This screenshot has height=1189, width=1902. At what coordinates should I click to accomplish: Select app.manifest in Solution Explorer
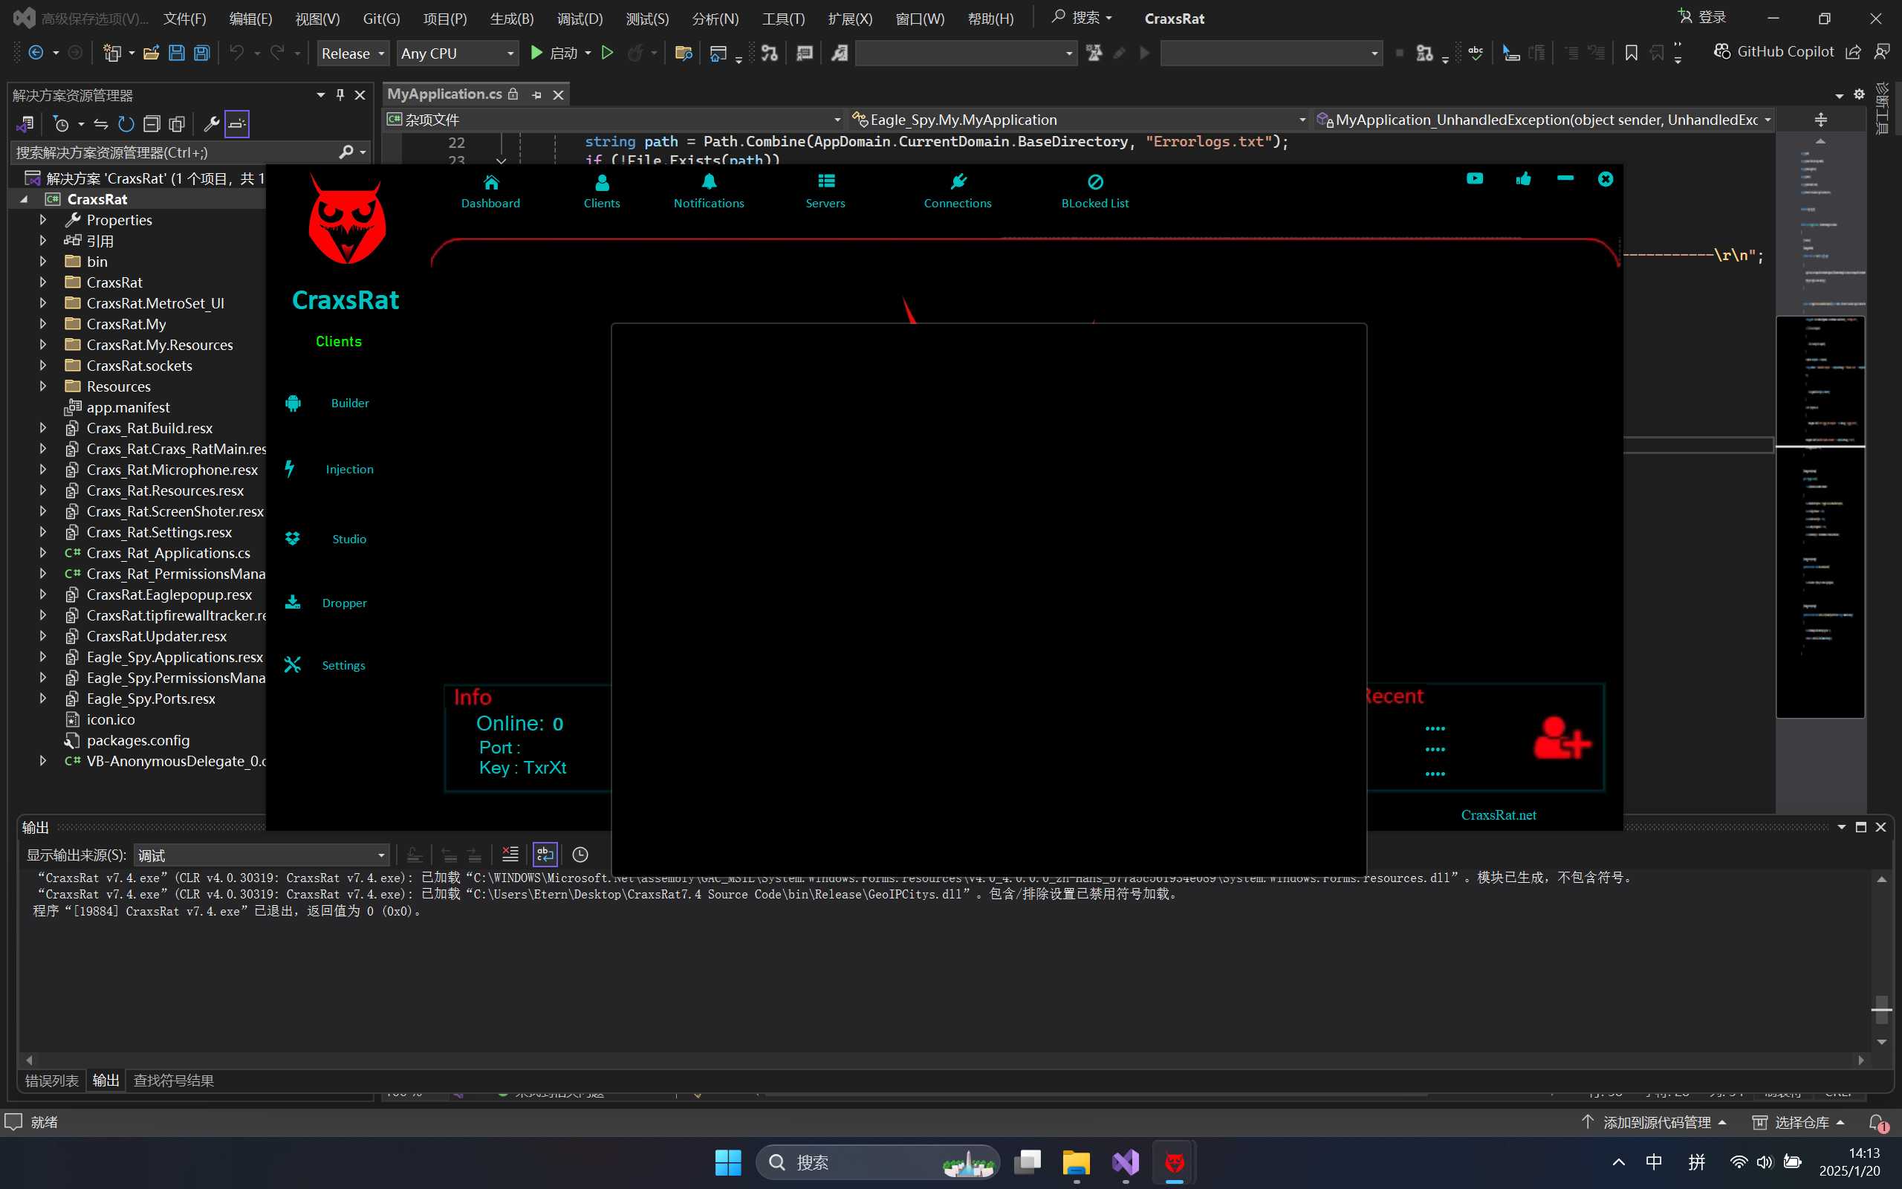point(127,407)
